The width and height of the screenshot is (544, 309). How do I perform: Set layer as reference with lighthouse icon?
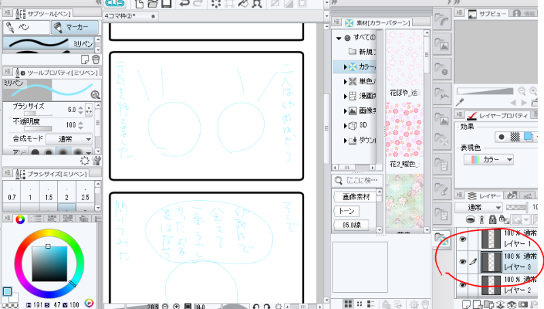pos(481,219)
